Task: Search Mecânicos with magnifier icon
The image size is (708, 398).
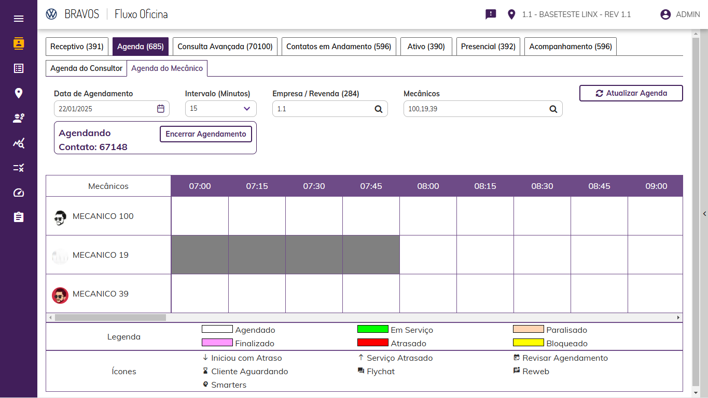Action: coord(553,109)
